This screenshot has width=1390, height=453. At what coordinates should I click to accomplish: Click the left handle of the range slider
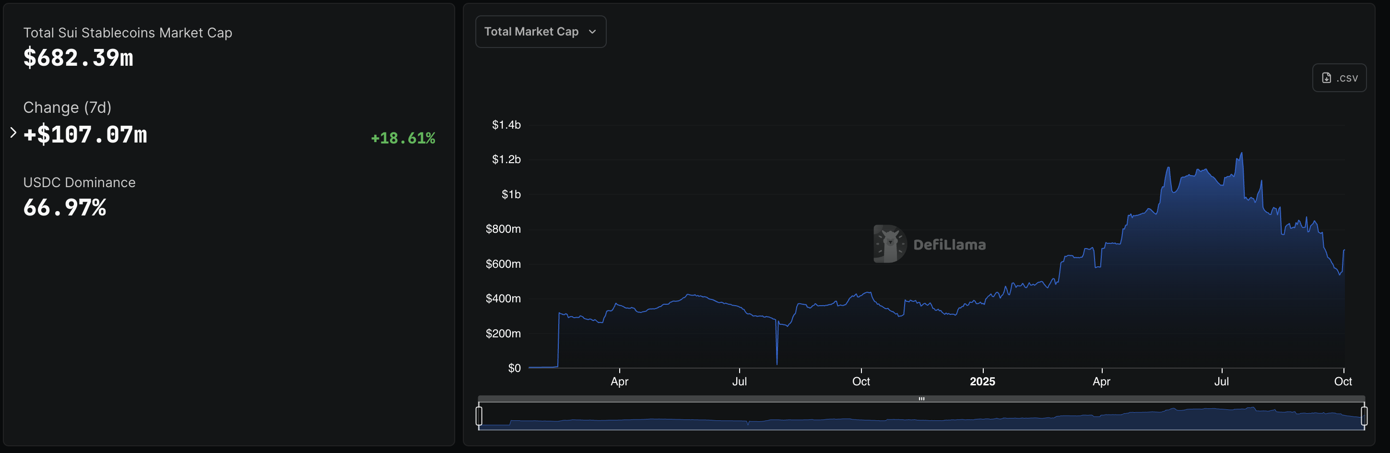(x=479, y=416)
